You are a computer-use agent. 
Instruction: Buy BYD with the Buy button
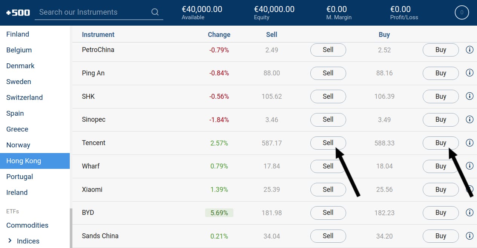point(441,213)
